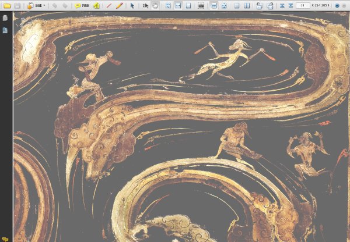
Task: Take a snapshot with the camera icon
Action: (201, 6)
